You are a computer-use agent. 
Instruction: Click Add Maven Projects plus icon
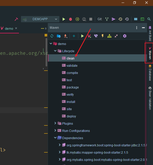pos(74,36)
